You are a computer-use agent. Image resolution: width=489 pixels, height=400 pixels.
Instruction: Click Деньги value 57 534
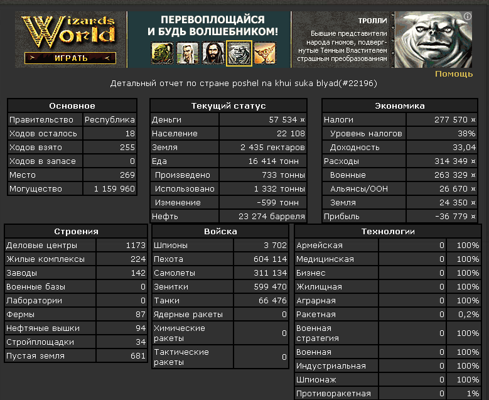pyautogui.click(x=287, y=120)
